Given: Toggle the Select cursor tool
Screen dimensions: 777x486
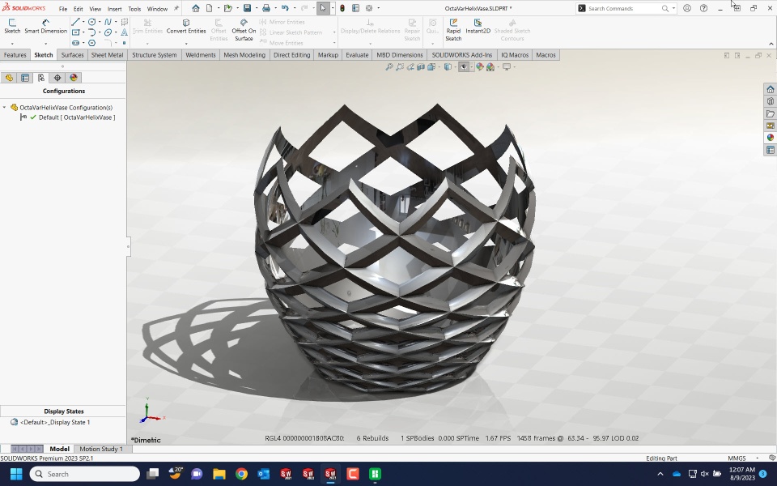Looking at the screenshot, I should click(323, 8).
